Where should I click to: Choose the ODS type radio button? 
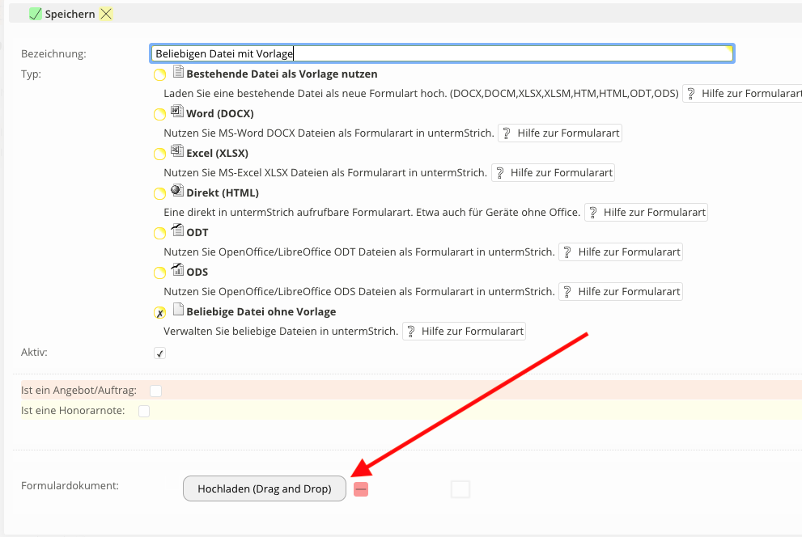[x=160, y=273]
